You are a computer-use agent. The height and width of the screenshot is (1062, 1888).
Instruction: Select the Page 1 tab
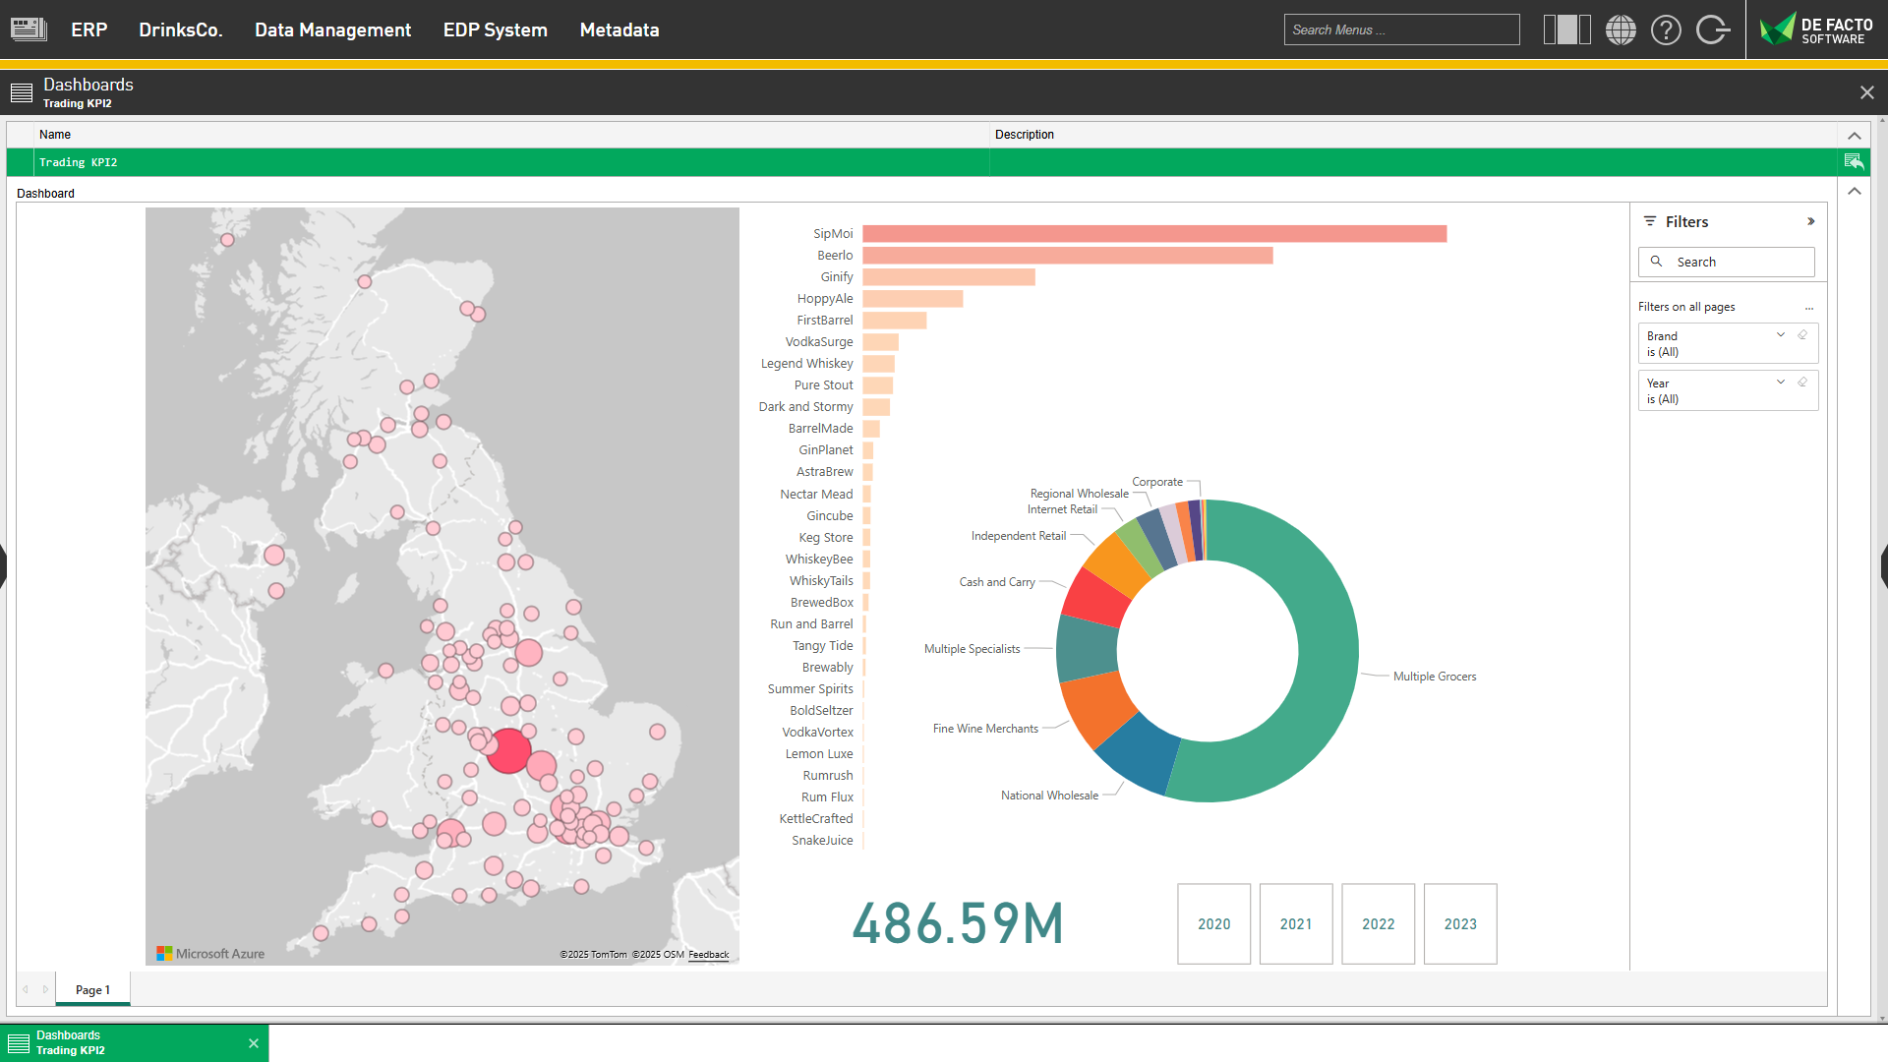point(92,989)
